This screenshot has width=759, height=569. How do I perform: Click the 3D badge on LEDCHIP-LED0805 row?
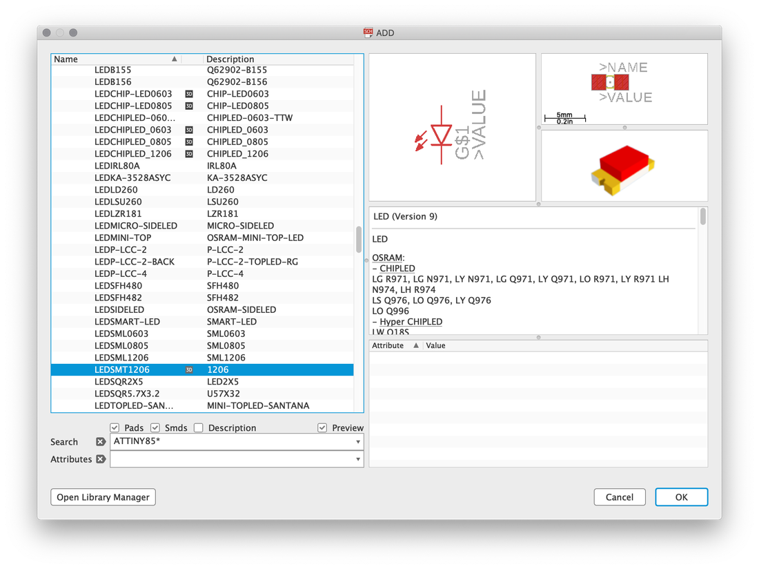coord(189,106)
